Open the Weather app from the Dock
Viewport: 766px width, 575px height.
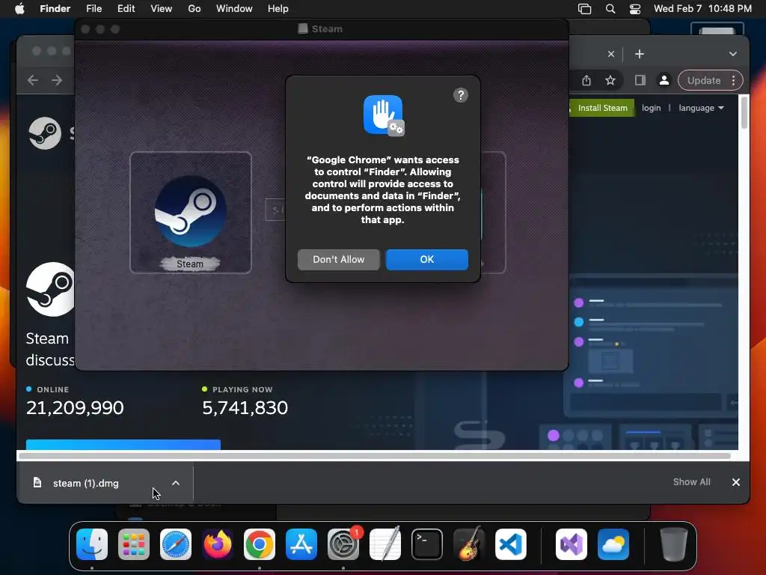(x=613, y=544)
